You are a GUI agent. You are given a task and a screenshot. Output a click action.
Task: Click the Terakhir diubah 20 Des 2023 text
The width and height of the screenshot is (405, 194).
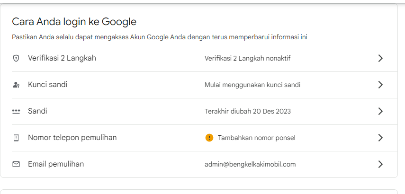pyautogui.click(x=248, y=111)
